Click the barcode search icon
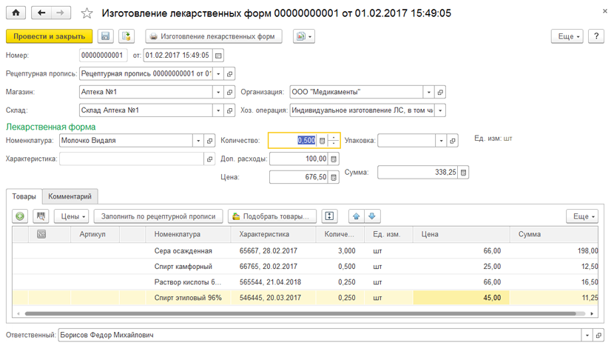 coord(40,216)
